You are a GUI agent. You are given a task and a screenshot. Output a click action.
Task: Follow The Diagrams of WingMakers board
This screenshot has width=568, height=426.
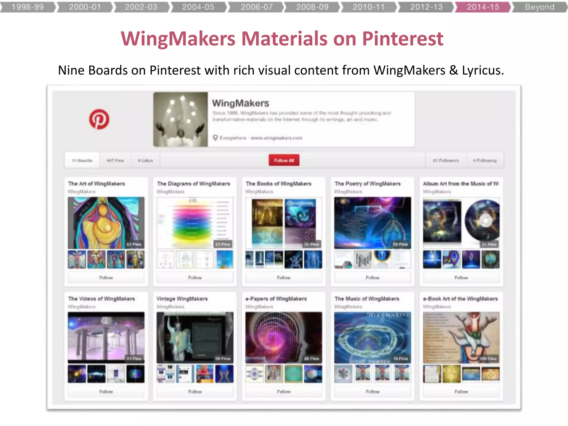click(195, 277)
